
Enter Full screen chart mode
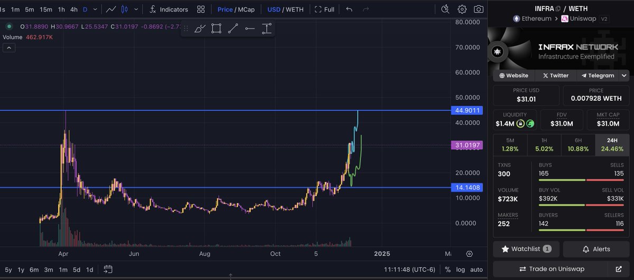(324, 9)
